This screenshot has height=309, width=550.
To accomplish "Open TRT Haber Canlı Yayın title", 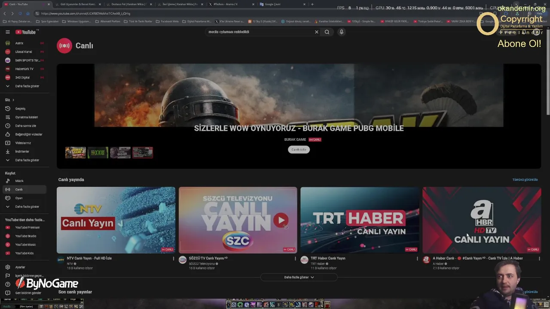I will (328, 258).
